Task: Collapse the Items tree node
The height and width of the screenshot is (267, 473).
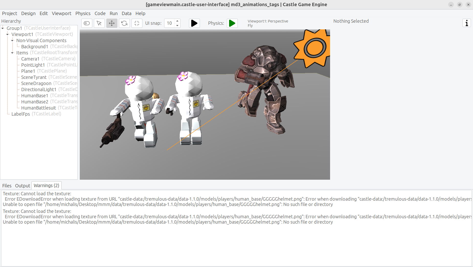Action: coord(12,53)
